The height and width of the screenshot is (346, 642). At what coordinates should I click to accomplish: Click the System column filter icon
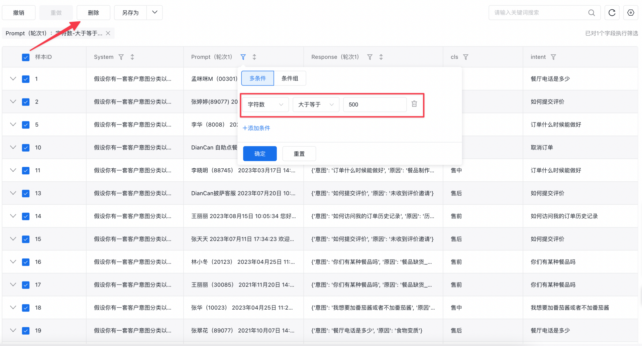(121, 57)
